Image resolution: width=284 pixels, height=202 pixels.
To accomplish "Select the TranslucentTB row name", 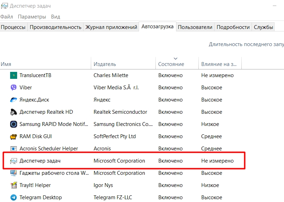I will [35, 75].
